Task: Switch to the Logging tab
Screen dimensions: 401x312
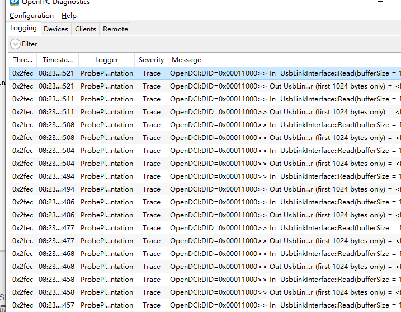Action: click(23, 29)
